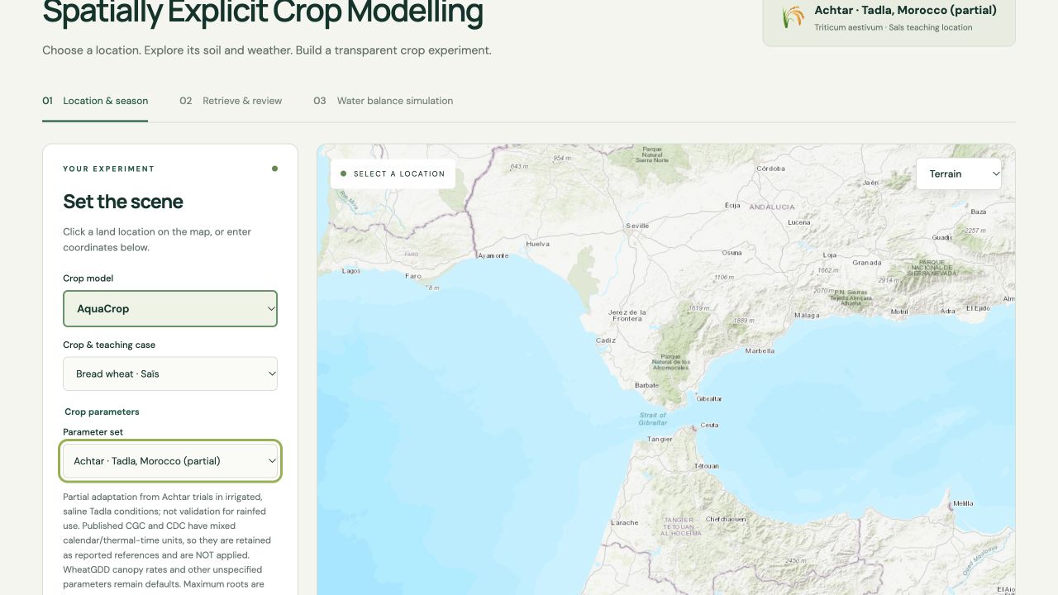
Task: Click the Marbella label on the map
Action: pos(760,350)
